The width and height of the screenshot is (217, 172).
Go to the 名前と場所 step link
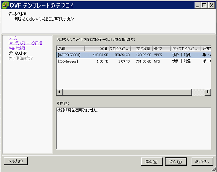17,48
